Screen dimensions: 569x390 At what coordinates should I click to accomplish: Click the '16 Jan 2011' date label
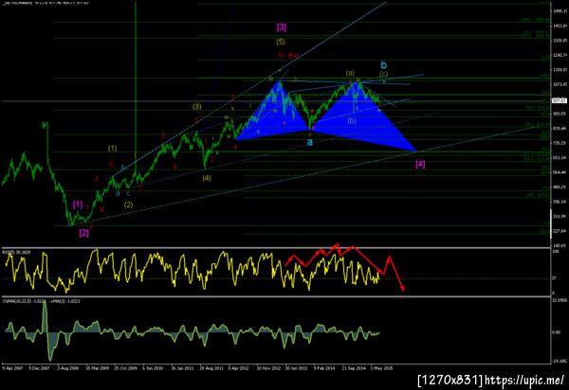pos(182,368)
